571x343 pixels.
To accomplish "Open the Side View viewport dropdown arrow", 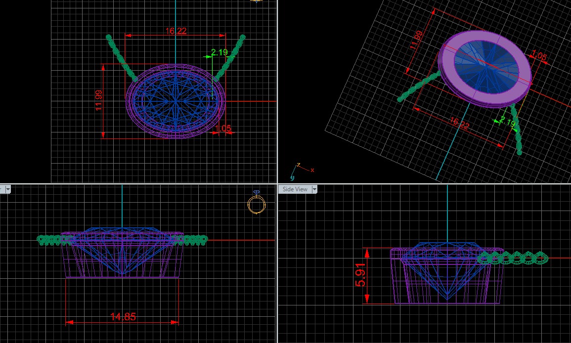I will point(314,189).
